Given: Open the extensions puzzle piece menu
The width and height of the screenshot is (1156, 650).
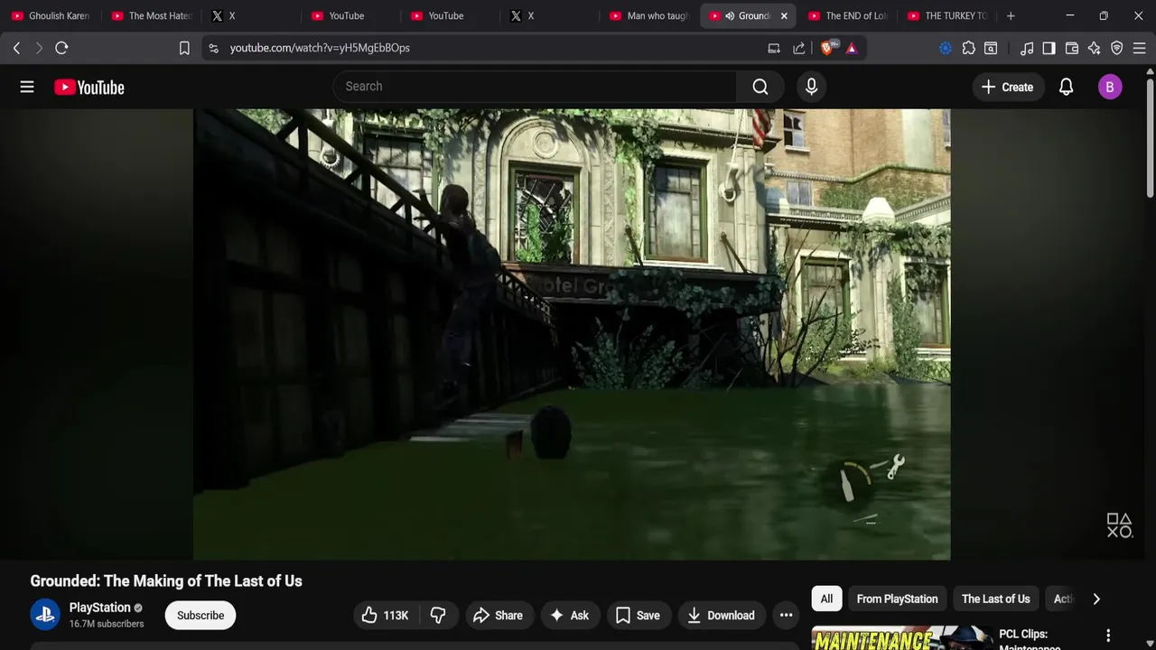Looking at the screenshot, I should [x=968, y=48].
